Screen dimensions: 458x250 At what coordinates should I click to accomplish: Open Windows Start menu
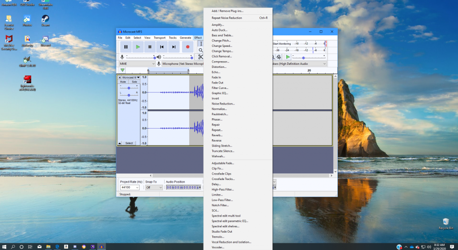[x=4, y=247]
